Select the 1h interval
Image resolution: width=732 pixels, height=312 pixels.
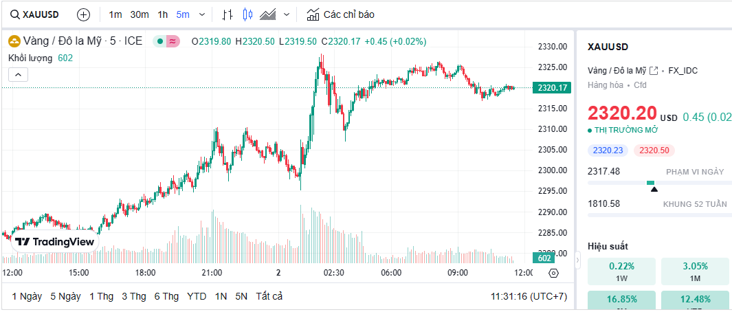(x=162, y=14)
